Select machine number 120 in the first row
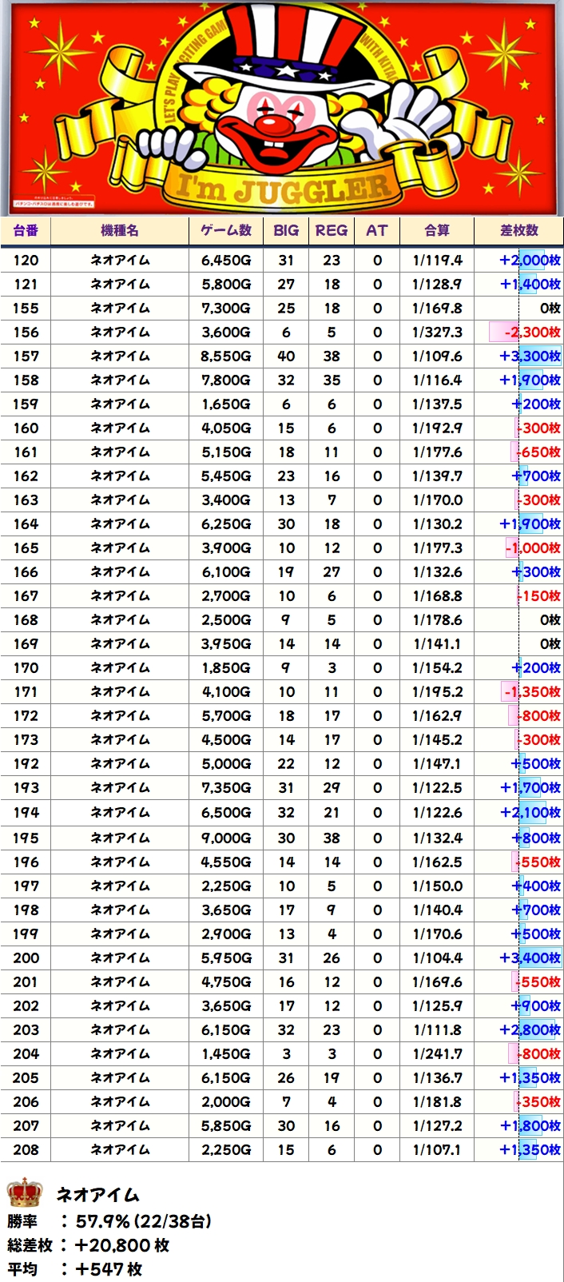 tap(26, 260)
